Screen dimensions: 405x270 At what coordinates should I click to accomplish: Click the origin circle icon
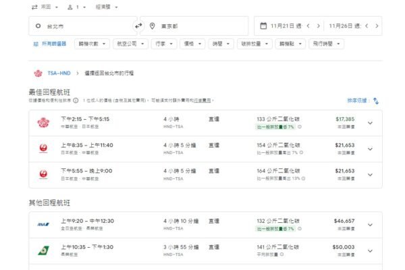[38, 26]
